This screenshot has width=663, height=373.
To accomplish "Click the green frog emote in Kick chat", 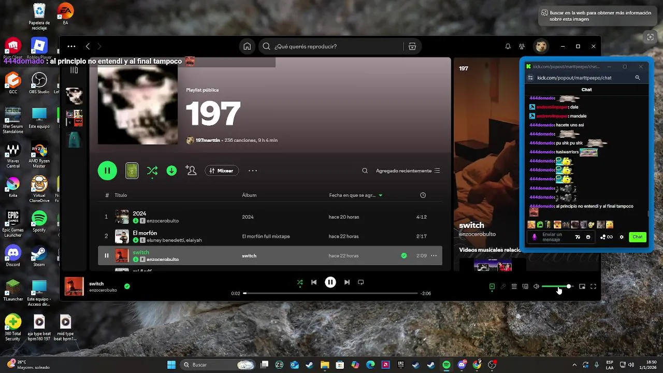I will [x=540, y=224].
